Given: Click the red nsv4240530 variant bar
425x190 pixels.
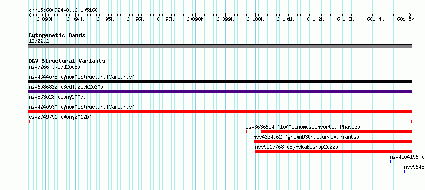Looking at the screenshot, I should (220, 111).
